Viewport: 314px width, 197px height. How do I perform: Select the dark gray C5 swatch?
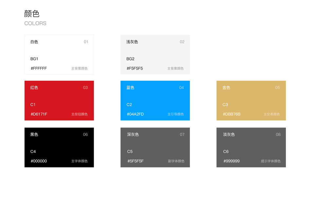click(x=155, y=147)
